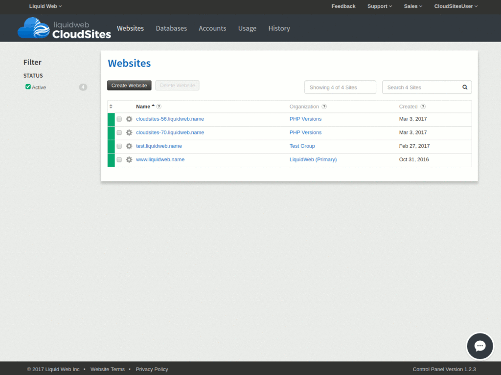Click the Create Website button
Screen dimensions: 501x375
pos(129,86)
